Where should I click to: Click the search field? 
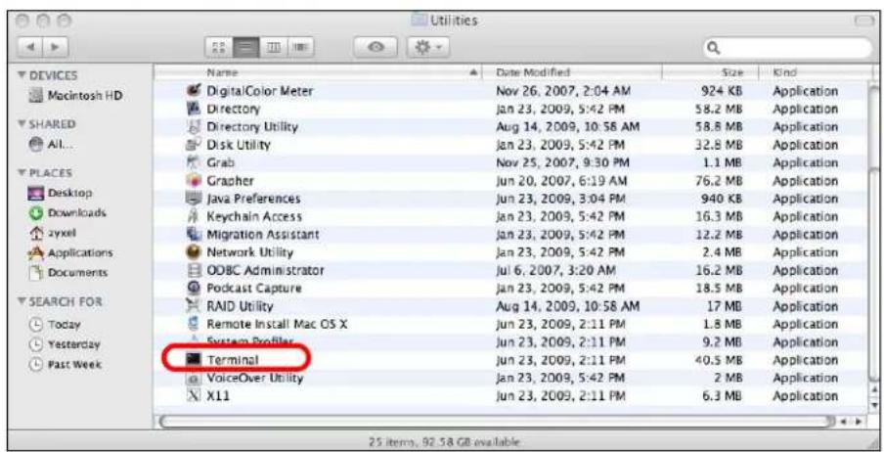pos(787,49)
